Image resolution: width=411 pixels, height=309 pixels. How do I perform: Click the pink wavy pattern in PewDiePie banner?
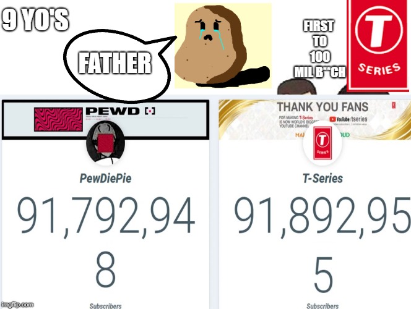point(58,119)
